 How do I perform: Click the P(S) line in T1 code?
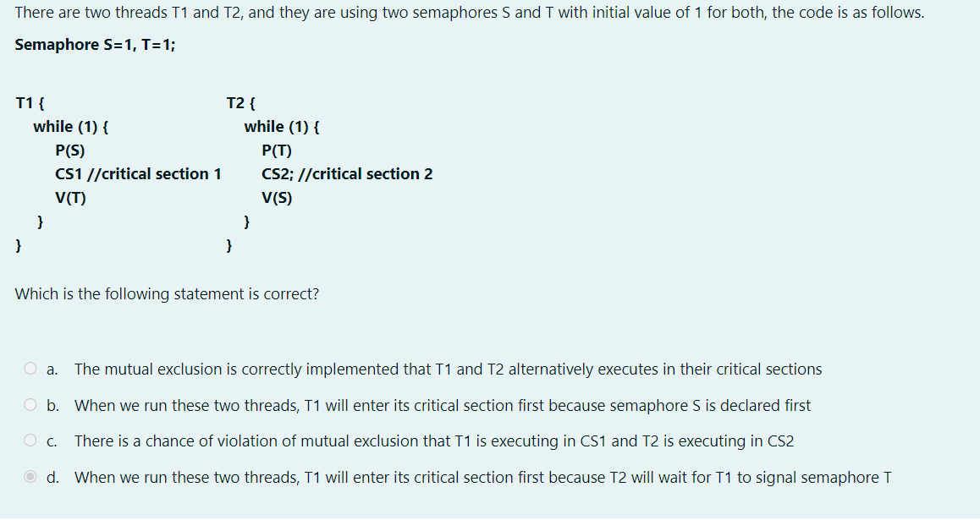68,150
